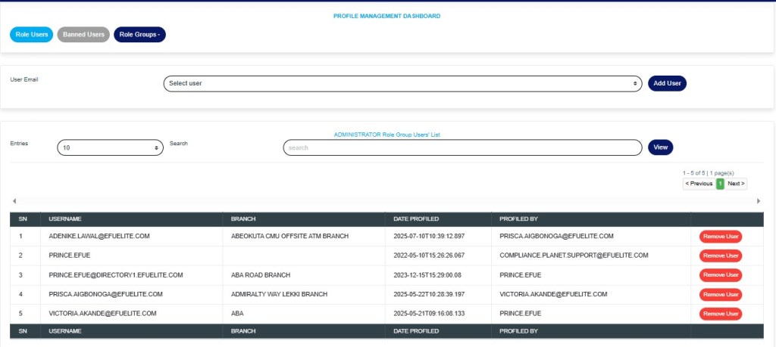This screenshot has height=347, width=776.
Task: Remove user ADENIKE.LAWAL@EFUELITE.COM
Action: (x=720, y=236)
